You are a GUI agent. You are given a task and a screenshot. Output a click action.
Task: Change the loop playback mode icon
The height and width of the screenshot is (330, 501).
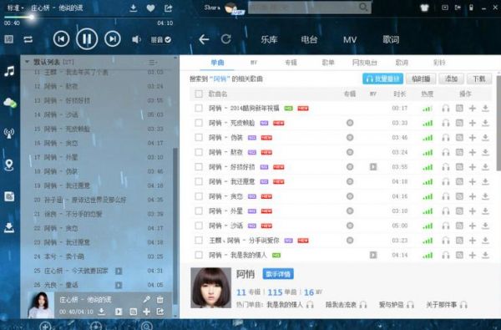pos(28,39)
